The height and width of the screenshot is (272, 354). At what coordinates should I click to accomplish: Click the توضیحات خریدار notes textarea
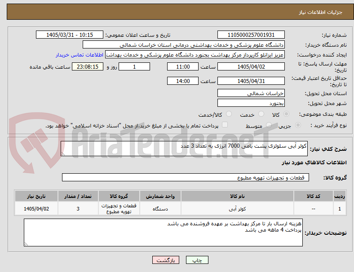[163, 233]
